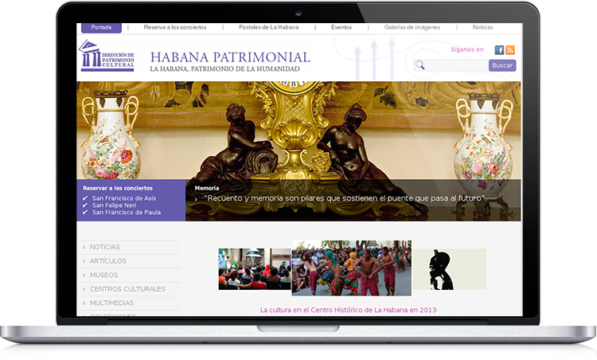The height and width of the screenshot is (360, 597).
Task: Open the San Felipe Neri concert link
Action: pos(114,205)
